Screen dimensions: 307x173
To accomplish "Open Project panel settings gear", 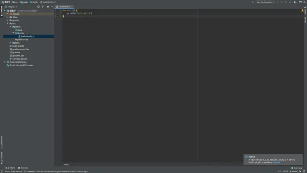I will (48, 7).
